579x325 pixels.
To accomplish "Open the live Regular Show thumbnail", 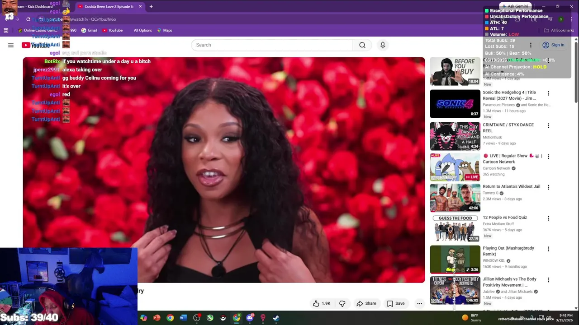I will (455, 167).
